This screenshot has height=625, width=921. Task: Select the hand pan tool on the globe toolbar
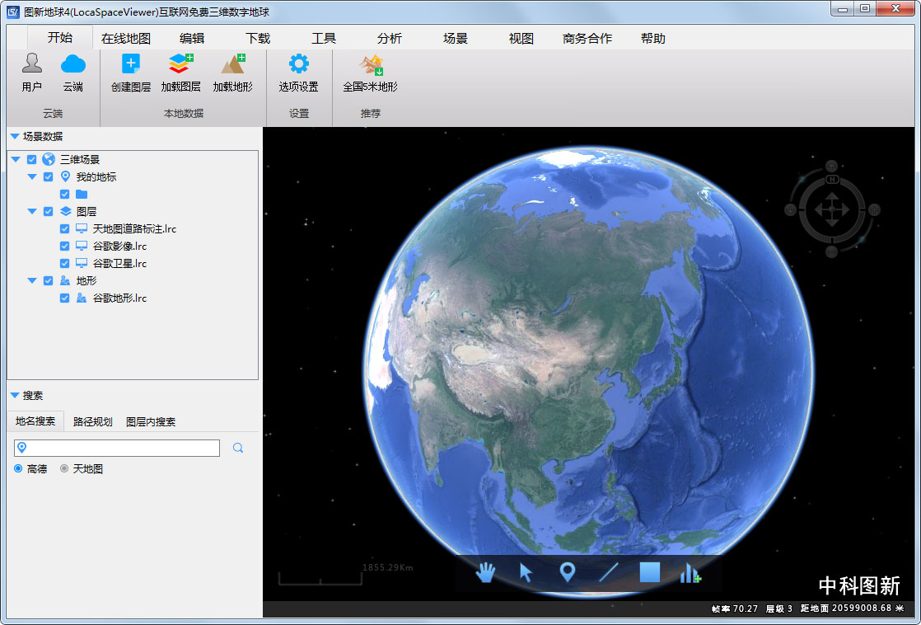coord(486,572)
